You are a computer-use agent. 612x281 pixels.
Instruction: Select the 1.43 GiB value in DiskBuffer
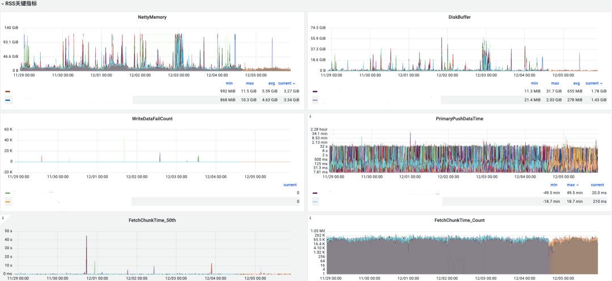coord(598,100)
